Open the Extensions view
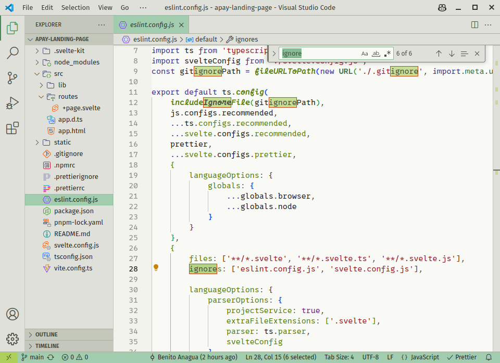 (12, 128)
